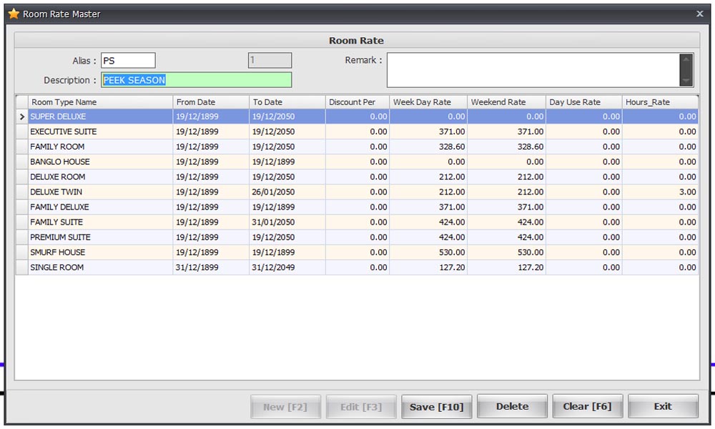Viewport: 715px width, 429px height.
Task: Click the Save [F10] button
Action: click(x=436, y=406)
